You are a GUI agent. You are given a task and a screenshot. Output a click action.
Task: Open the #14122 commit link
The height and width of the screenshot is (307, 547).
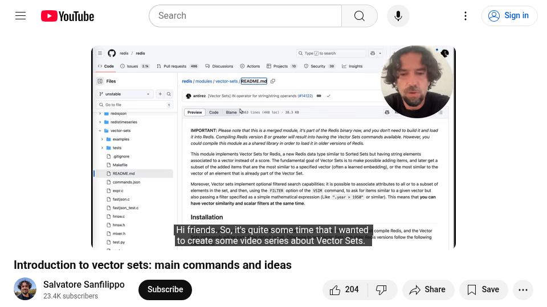pyautogui.click(x=305, y=96)
